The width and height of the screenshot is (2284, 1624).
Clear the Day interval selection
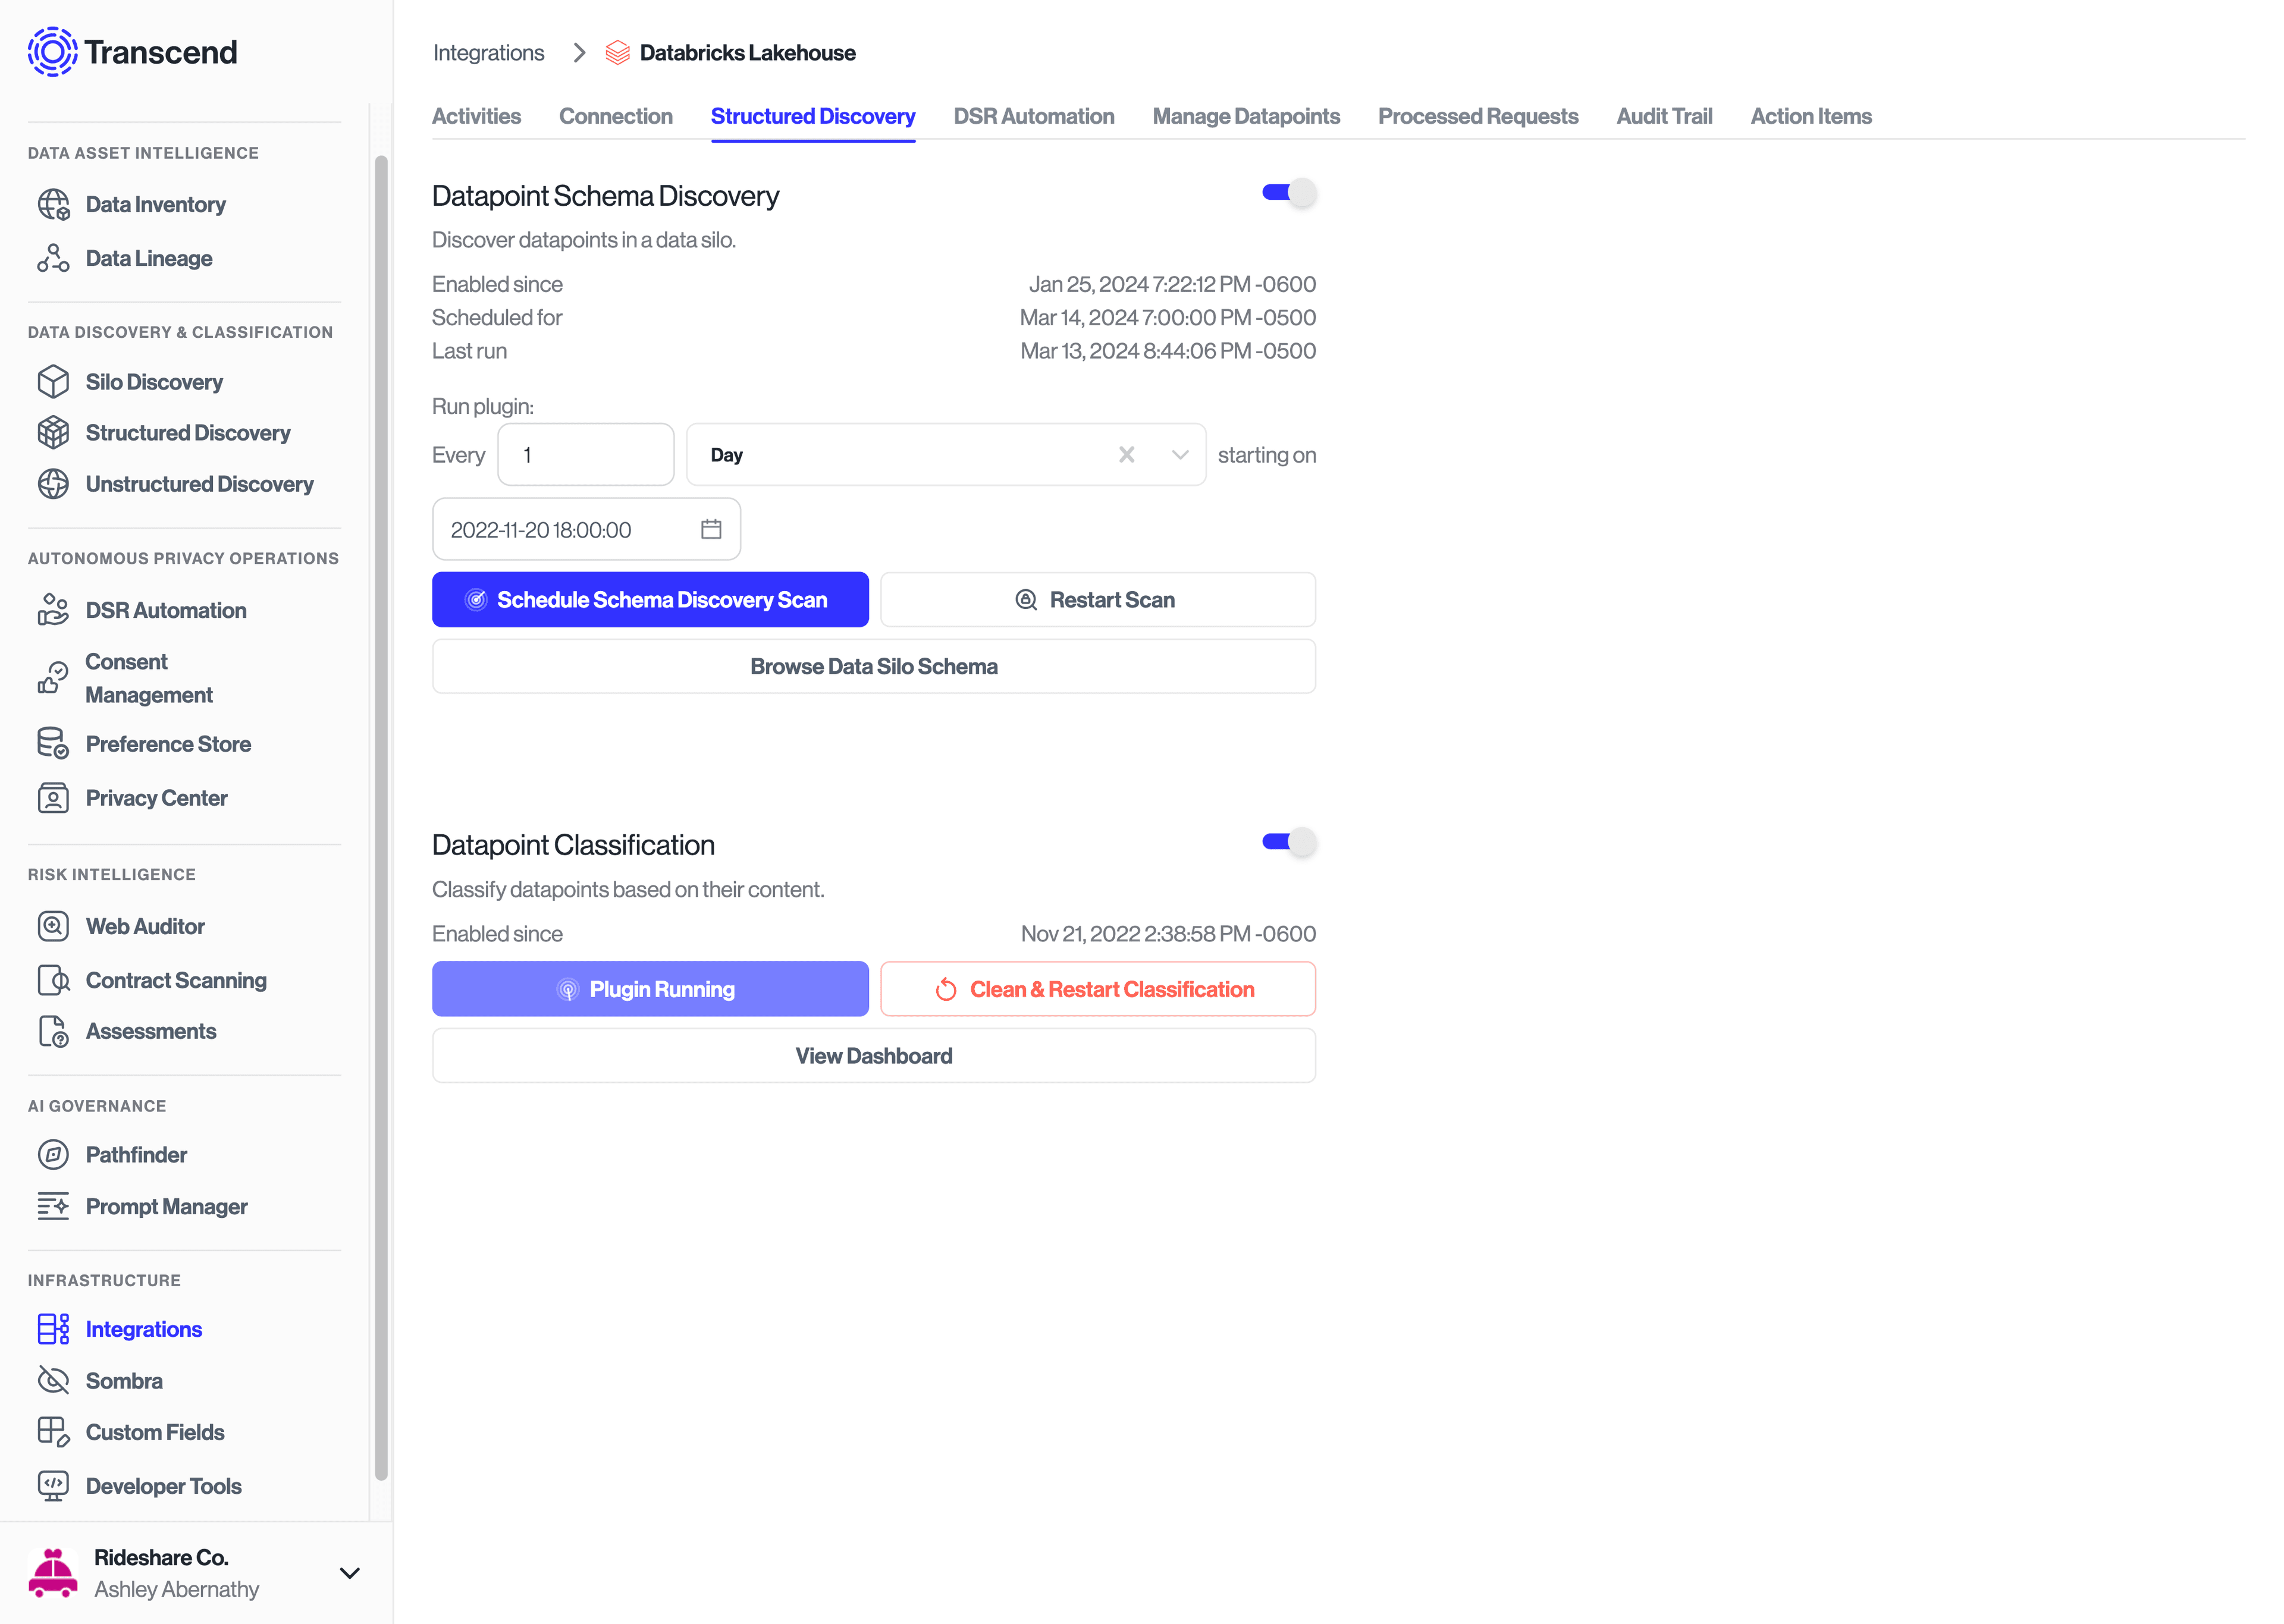tap(1127, 454)
